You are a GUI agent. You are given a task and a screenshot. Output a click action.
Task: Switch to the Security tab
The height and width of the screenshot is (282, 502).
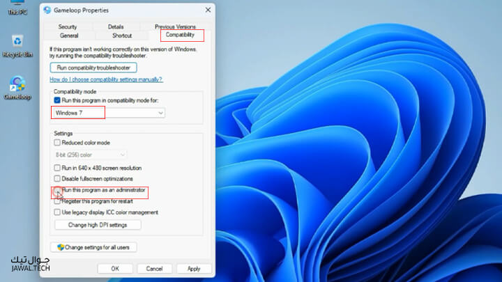click(68, 26)
